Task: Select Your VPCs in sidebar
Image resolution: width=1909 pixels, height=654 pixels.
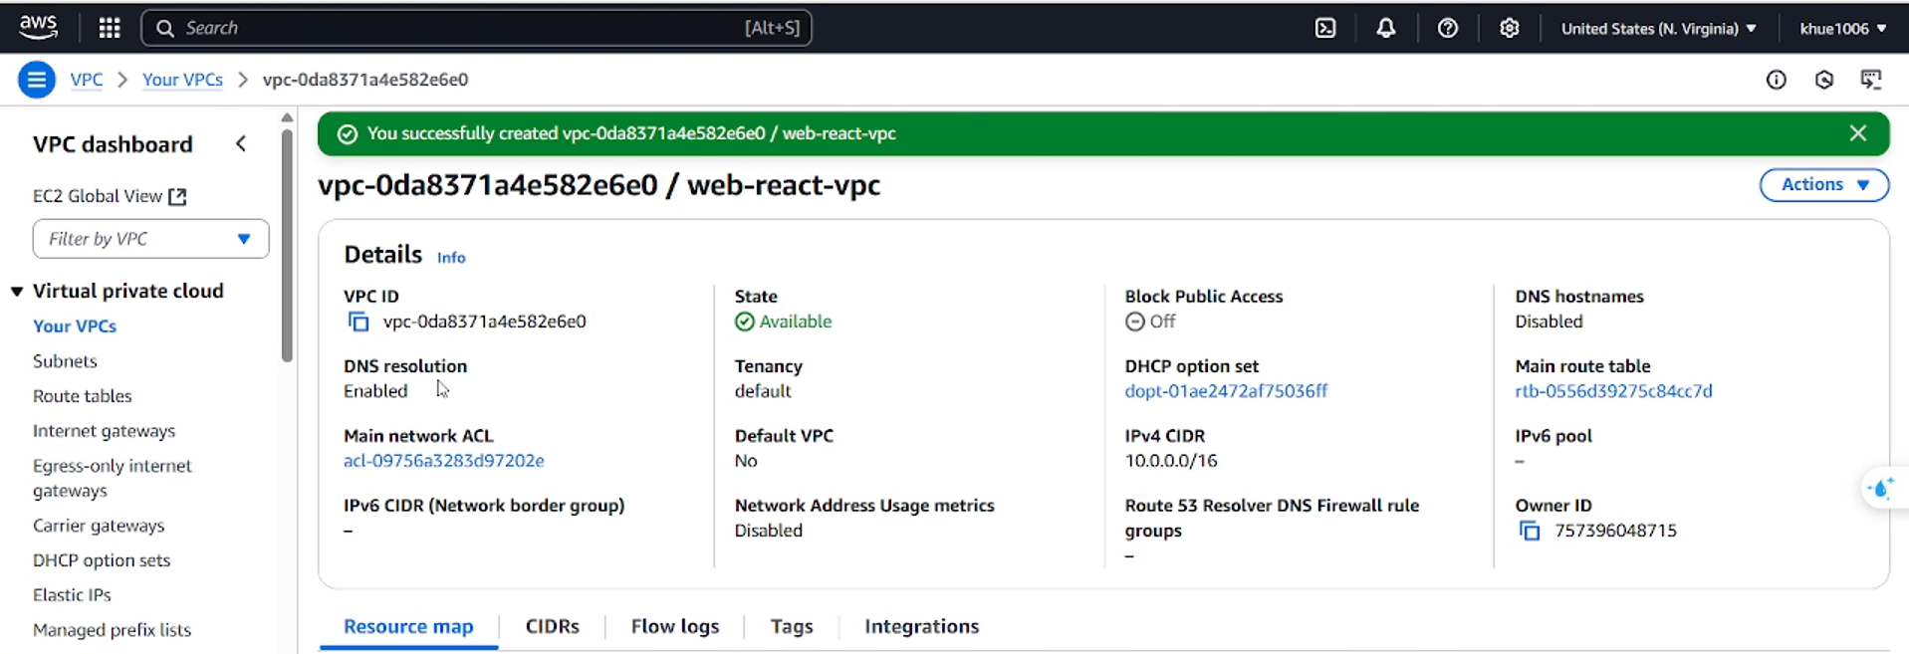Action: (x=75, y=326)
